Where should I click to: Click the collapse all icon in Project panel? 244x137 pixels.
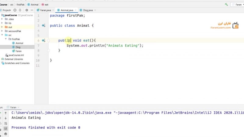[20, 10]
